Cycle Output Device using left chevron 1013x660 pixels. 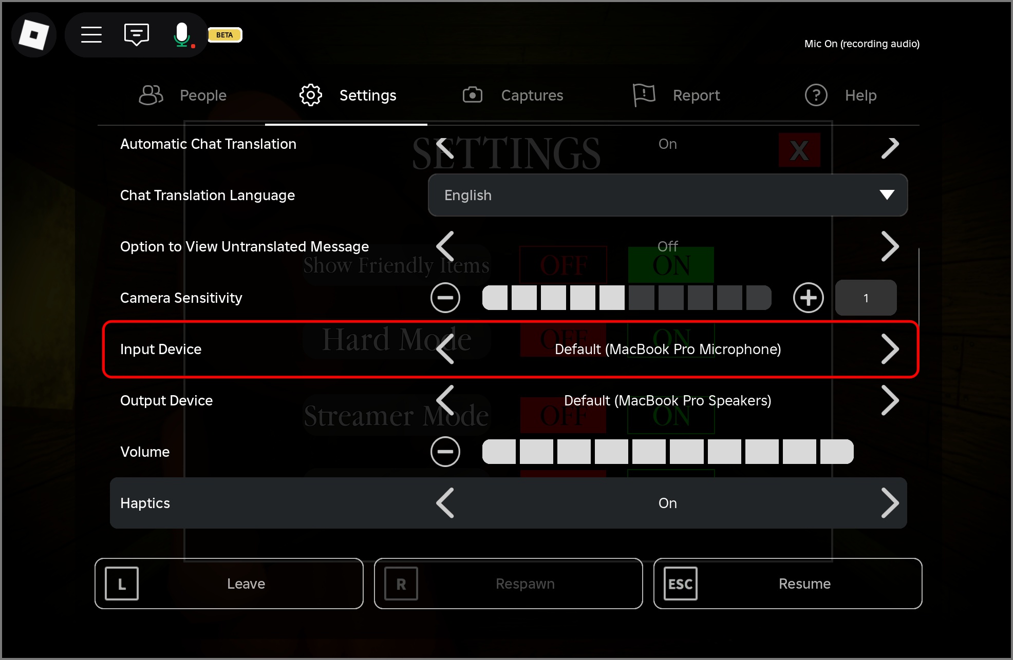tap(445, 400)
